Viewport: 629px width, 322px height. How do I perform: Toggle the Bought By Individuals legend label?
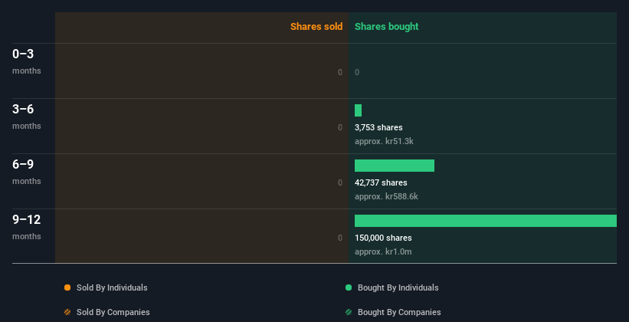coord(398,287)
